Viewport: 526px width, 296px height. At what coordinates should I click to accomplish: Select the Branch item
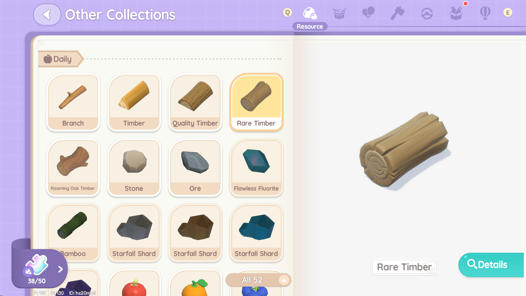(x=73, y=102)
